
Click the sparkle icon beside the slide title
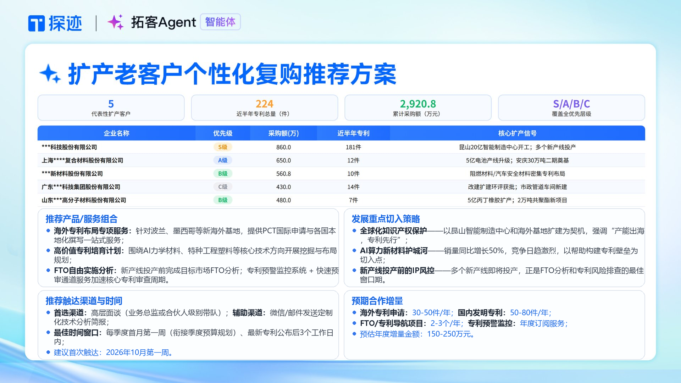(50, 74)
